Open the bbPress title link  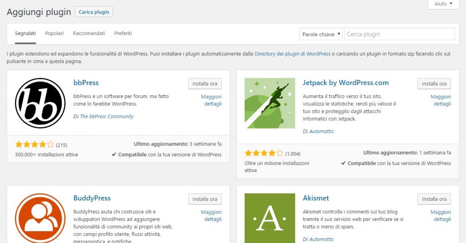(x=86, y=83)
